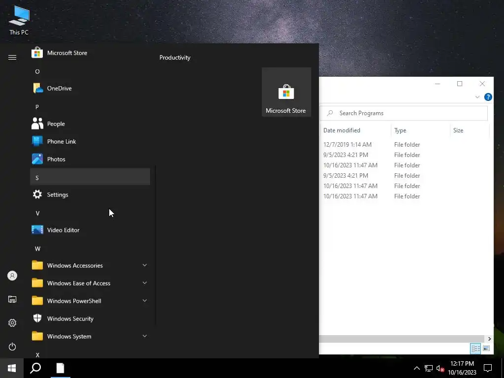Expand Windows System folder

[90, 336]
